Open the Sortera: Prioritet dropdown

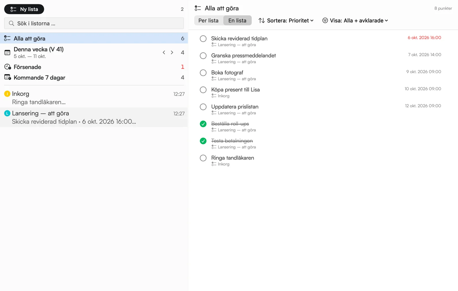[286, 21]
